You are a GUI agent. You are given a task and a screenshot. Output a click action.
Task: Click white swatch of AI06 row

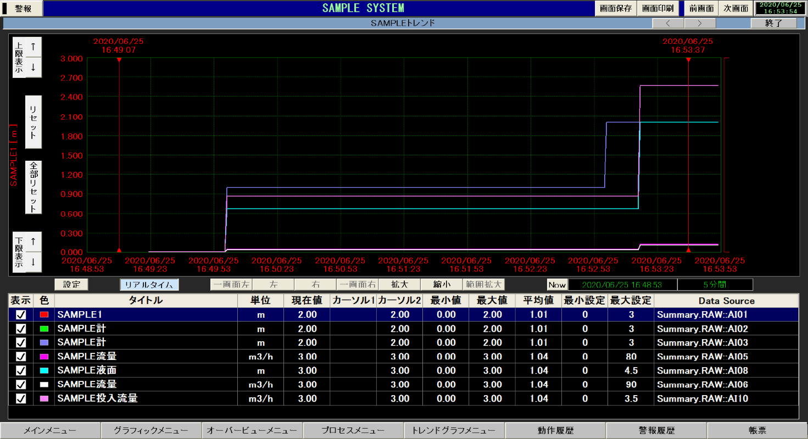click(x=44, y=385)
